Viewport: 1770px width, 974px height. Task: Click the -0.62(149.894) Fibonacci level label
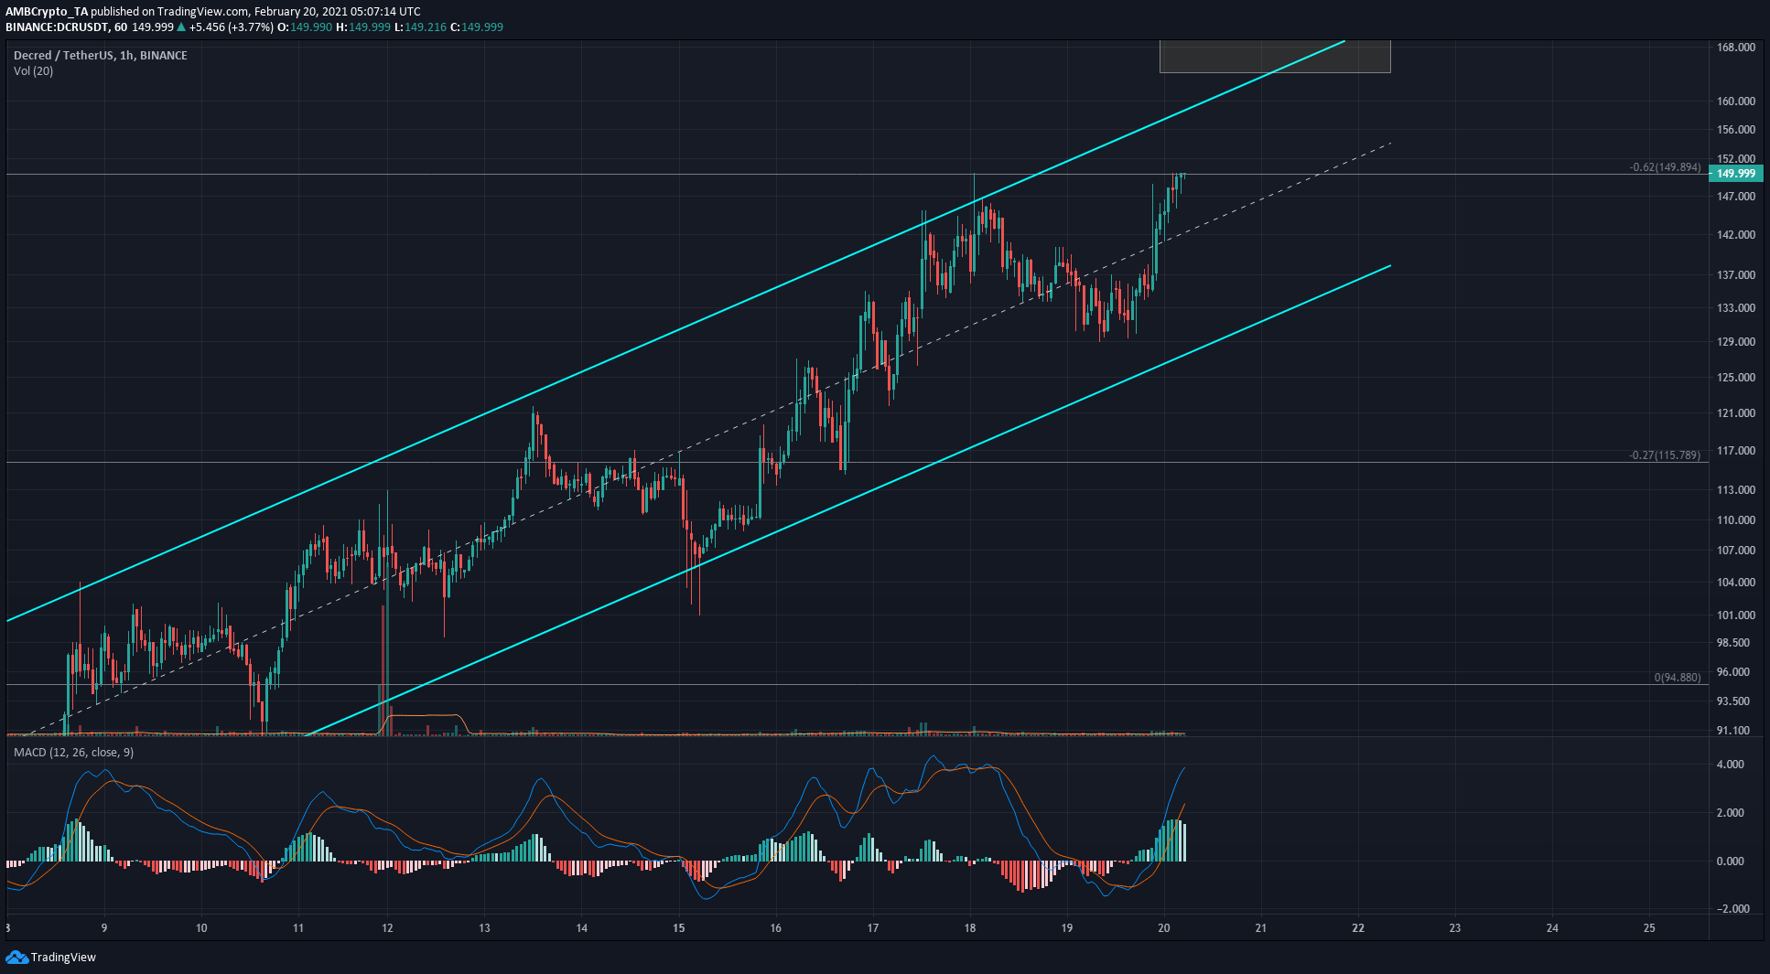coord(1665,167)
